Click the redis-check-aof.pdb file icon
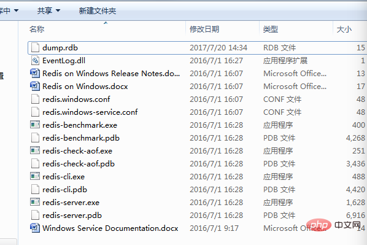This screenshot has width=367, height=245. [x=35, y=164]
